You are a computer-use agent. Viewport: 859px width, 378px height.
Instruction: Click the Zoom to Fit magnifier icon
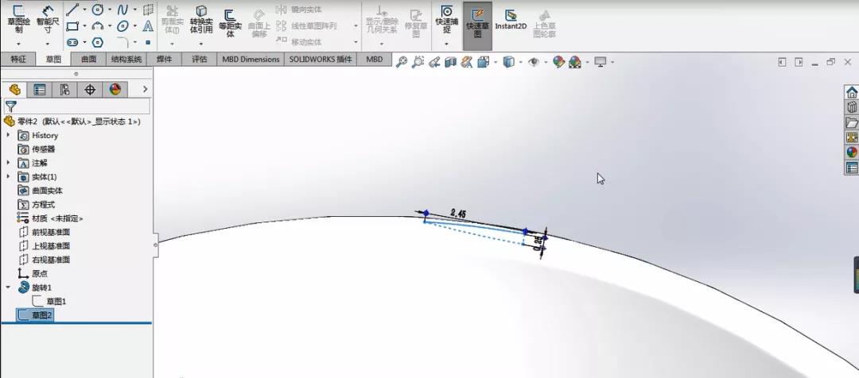coord(402,63)
